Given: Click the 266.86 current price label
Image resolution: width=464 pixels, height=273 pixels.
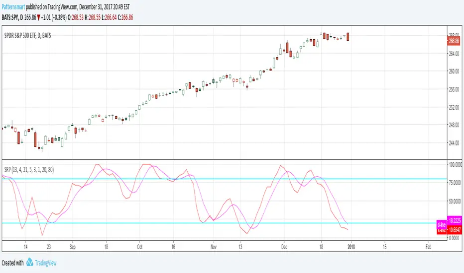Looking at the screenshot, I should (x=454, y=41).
